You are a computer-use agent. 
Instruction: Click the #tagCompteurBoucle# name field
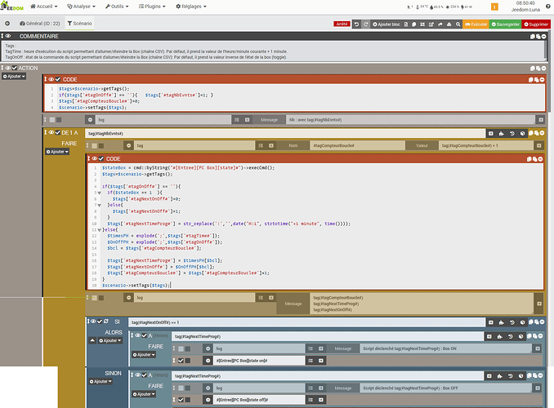357,145
